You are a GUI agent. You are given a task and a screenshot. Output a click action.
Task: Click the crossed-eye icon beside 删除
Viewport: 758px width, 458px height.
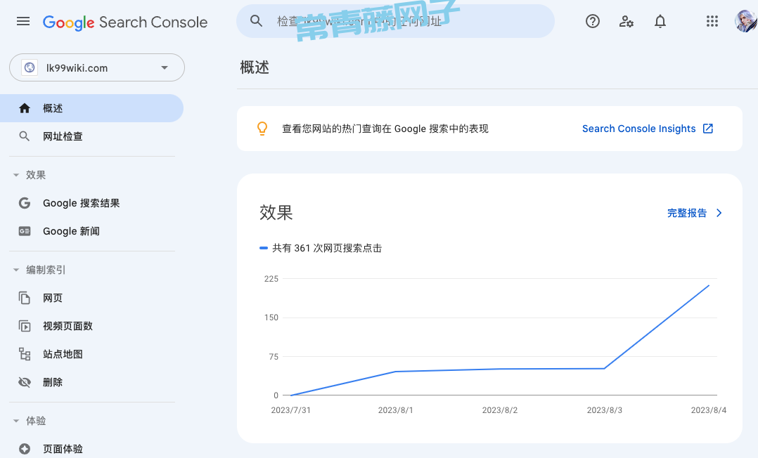(24, 382)
